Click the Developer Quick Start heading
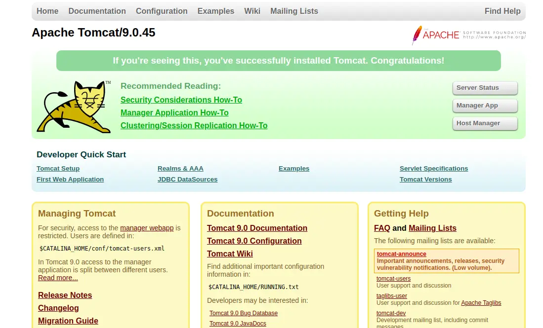543x328 pixels. coord(82,154)
